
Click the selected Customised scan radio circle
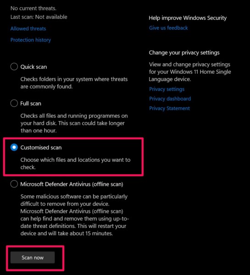[14, 147]
